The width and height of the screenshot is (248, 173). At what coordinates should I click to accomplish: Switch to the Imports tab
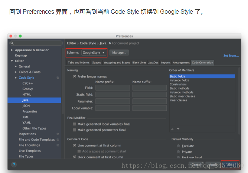[x=166, y=63]
